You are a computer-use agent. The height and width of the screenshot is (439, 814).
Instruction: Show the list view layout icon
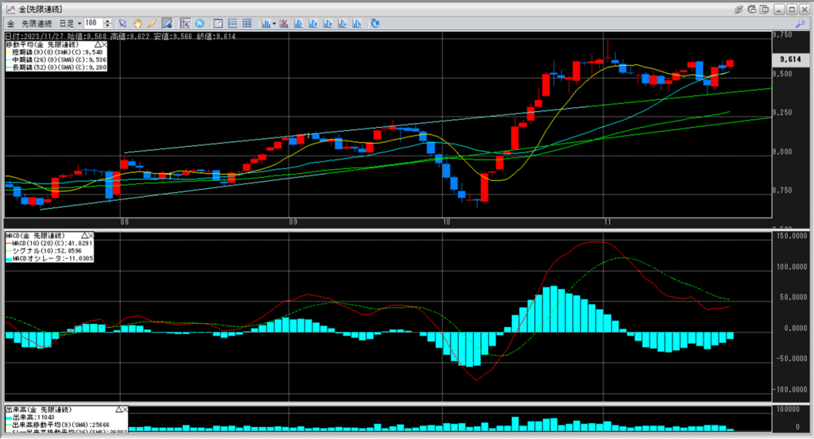click(x=233, y=23)
